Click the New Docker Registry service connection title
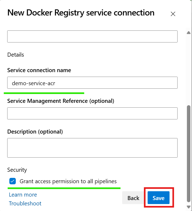 pos(81,13)
